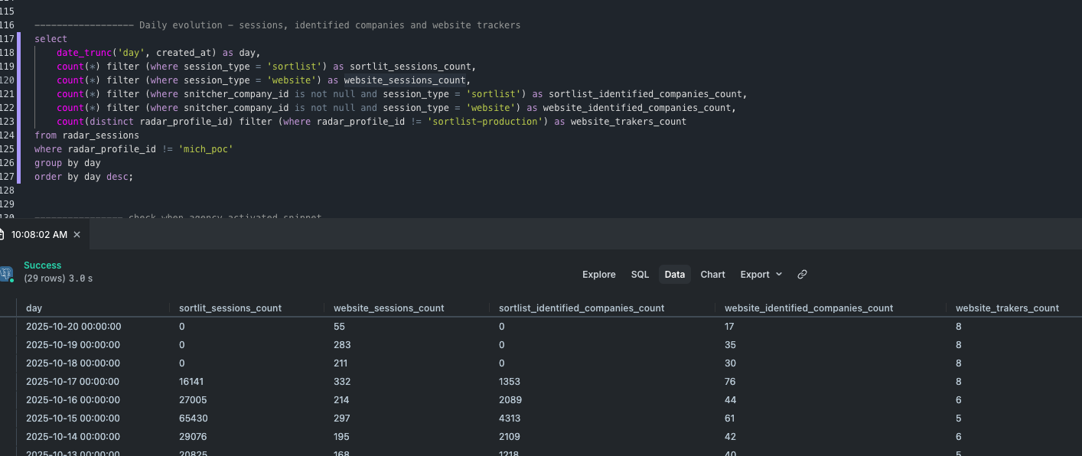The image size is (1082, 456).
Task: Click the identified companies cell 4313
Action: 510,419
